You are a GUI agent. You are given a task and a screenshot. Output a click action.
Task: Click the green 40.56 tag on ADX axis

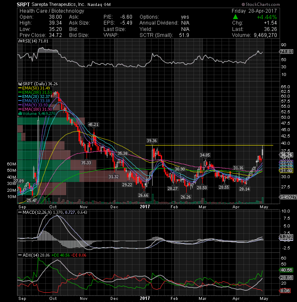pos(286,270)
